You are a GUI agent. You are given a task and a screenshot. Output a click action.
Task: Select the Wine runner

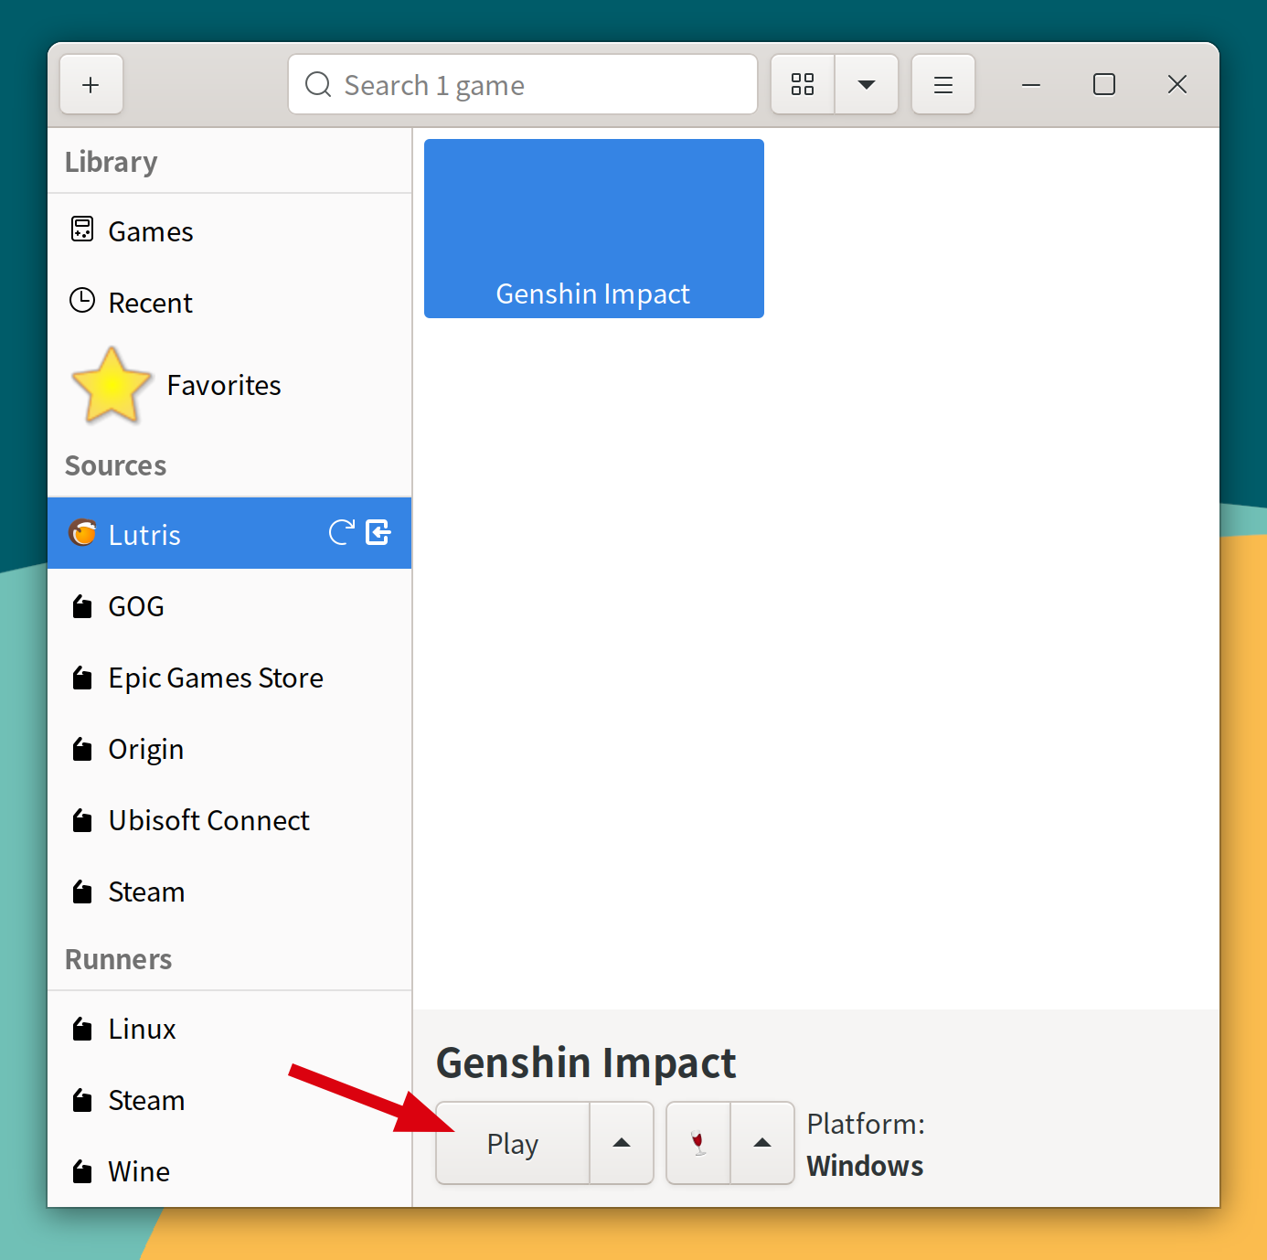(x=229, y=1171)
